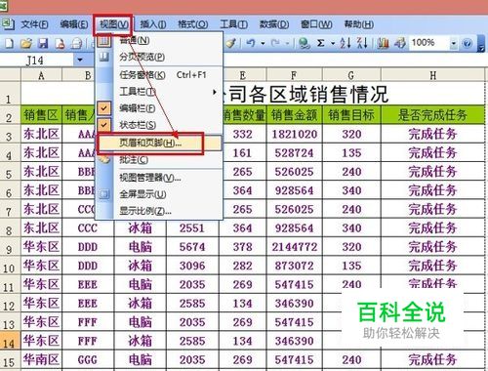488x371 pixels.
Task: Click the 销售目标 header cell
Action: 351,115
